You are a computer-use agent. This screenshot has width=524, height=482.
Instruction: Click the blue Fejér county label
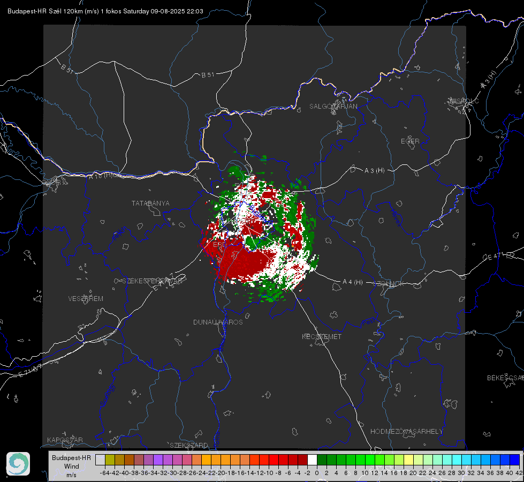coord(119,234)
